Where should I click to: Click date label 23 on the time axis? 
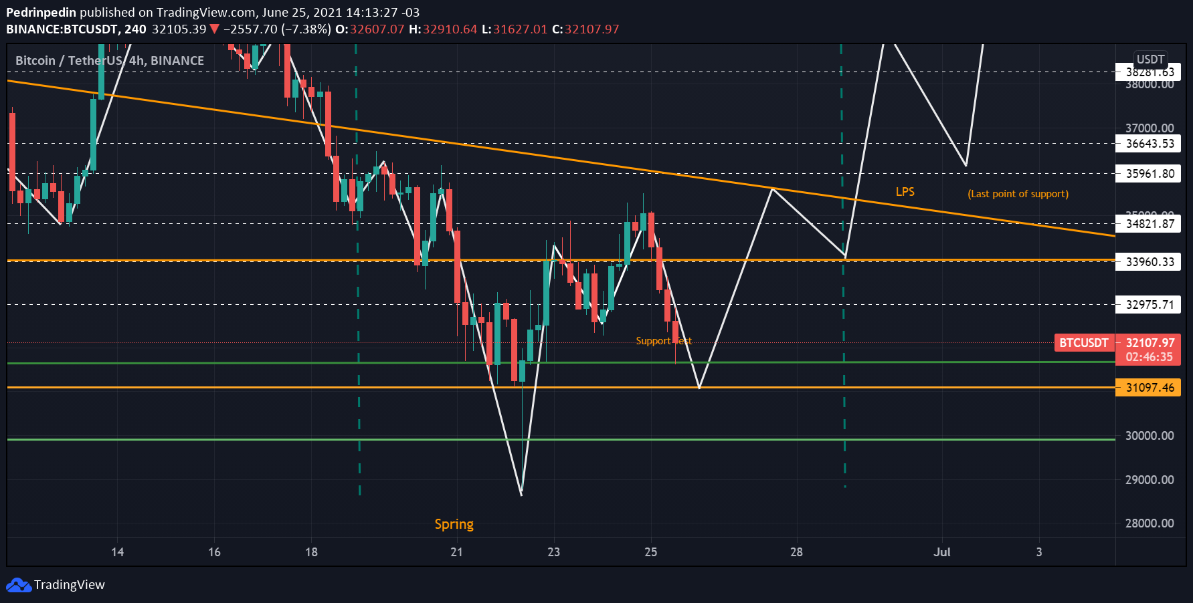(553, 552)
